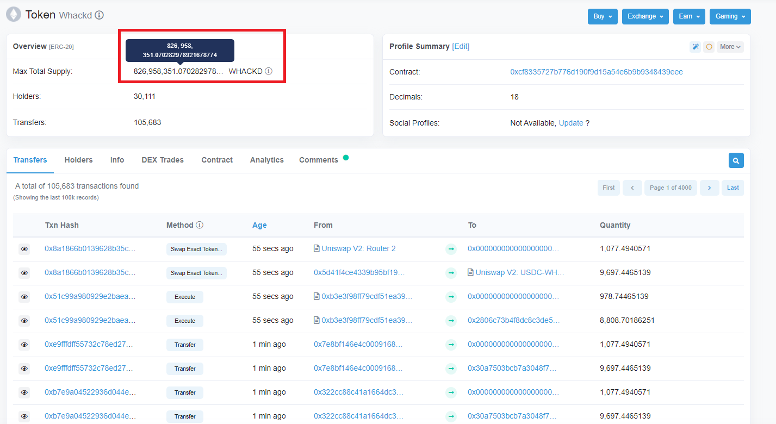The image size is (776, 424).
Task: Expand the More menu in Profile Summary
Action: click(x=730, y=47)
